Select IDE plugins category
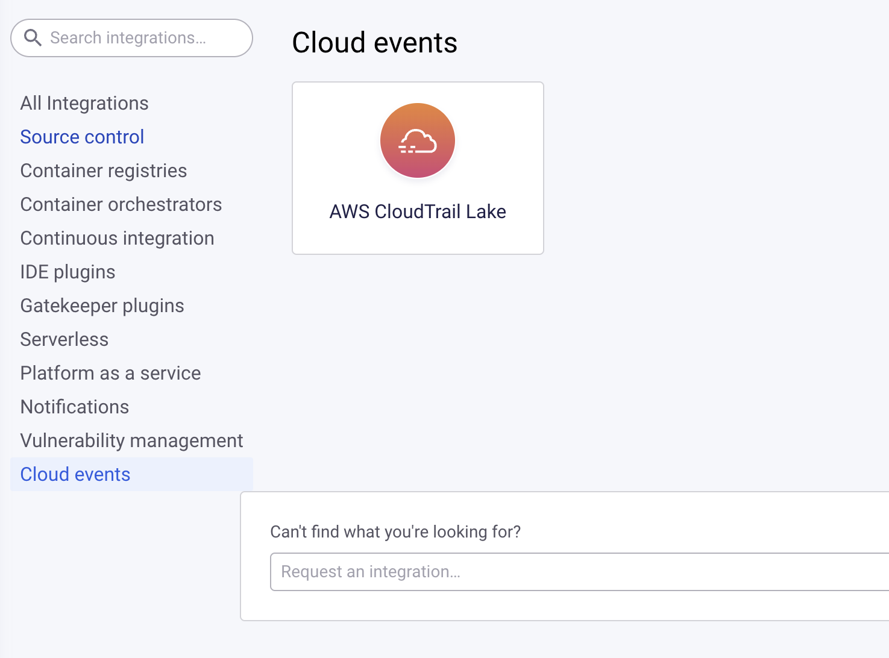This screenshot has width=889, height=658. coord(68,272)
